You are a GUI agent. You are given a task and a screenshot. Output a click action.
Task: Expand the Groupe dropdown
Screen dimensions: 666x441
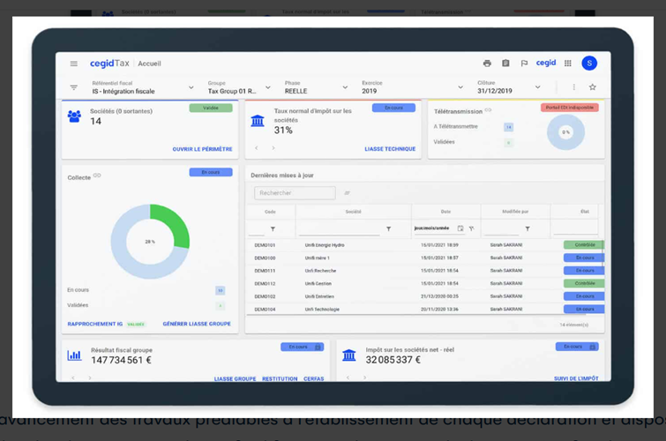click(267, 88)
